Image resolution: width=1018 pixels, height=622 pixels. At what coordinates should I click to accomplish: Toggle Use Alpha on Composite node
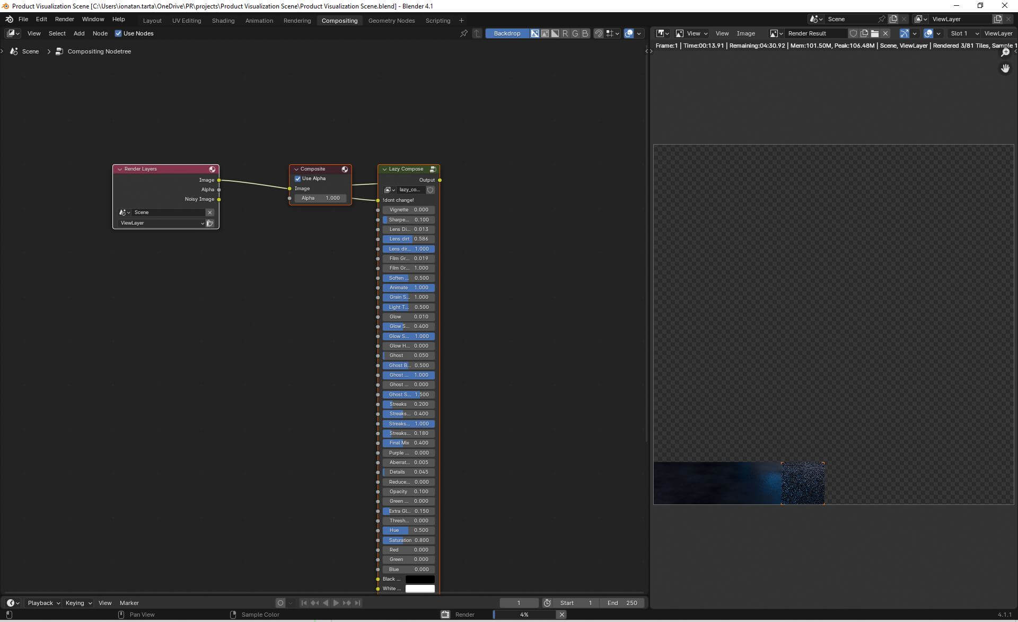tap(298, 179)
